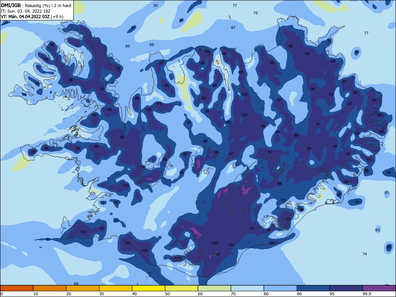
Task: Click the pale yellow 50–60 legend swatch
Action: 182,288
